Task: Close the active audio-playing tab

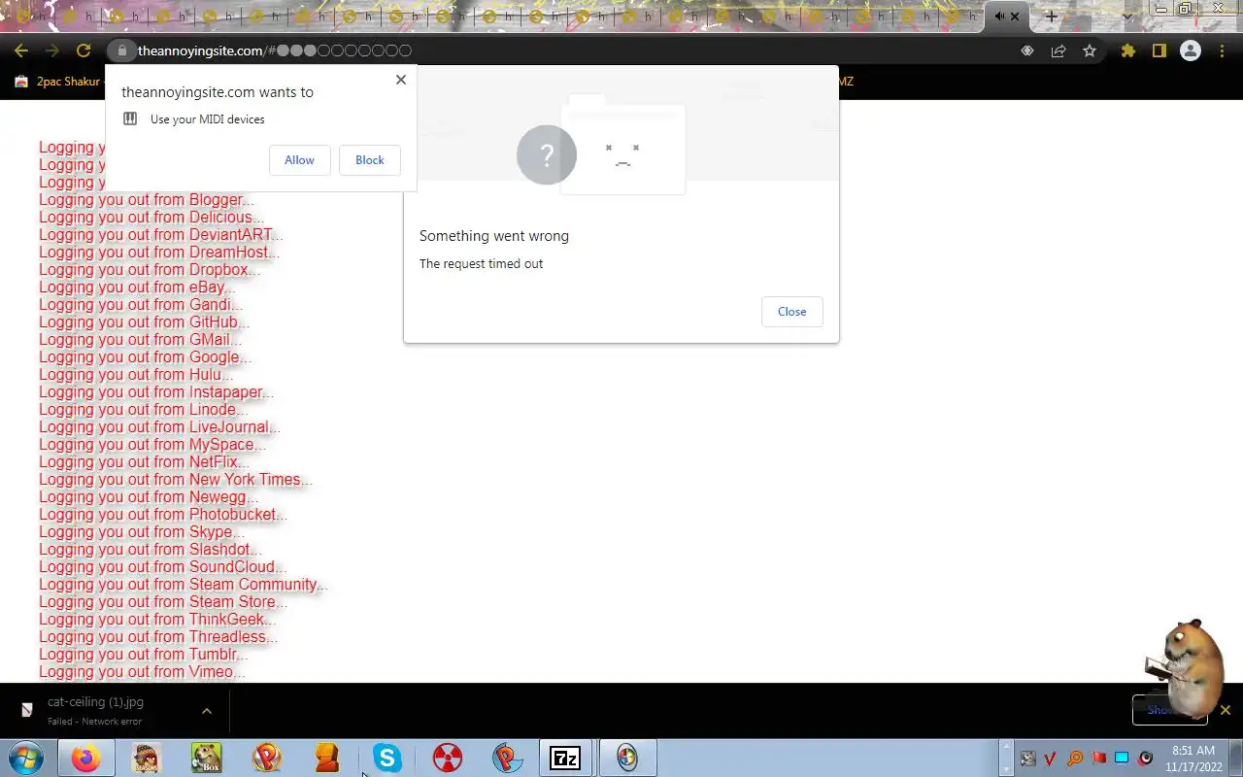Action: tap(1016, 17)
